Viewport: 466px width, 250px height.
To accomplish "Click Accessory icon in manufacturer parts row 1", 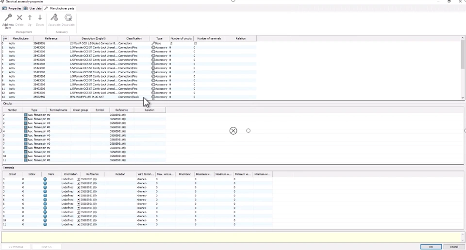I will (x=153, y=47).
